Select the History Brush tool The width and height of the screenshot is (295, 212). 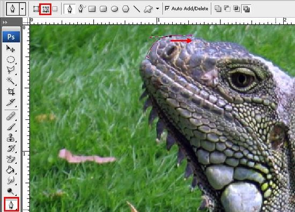(11, 148)
